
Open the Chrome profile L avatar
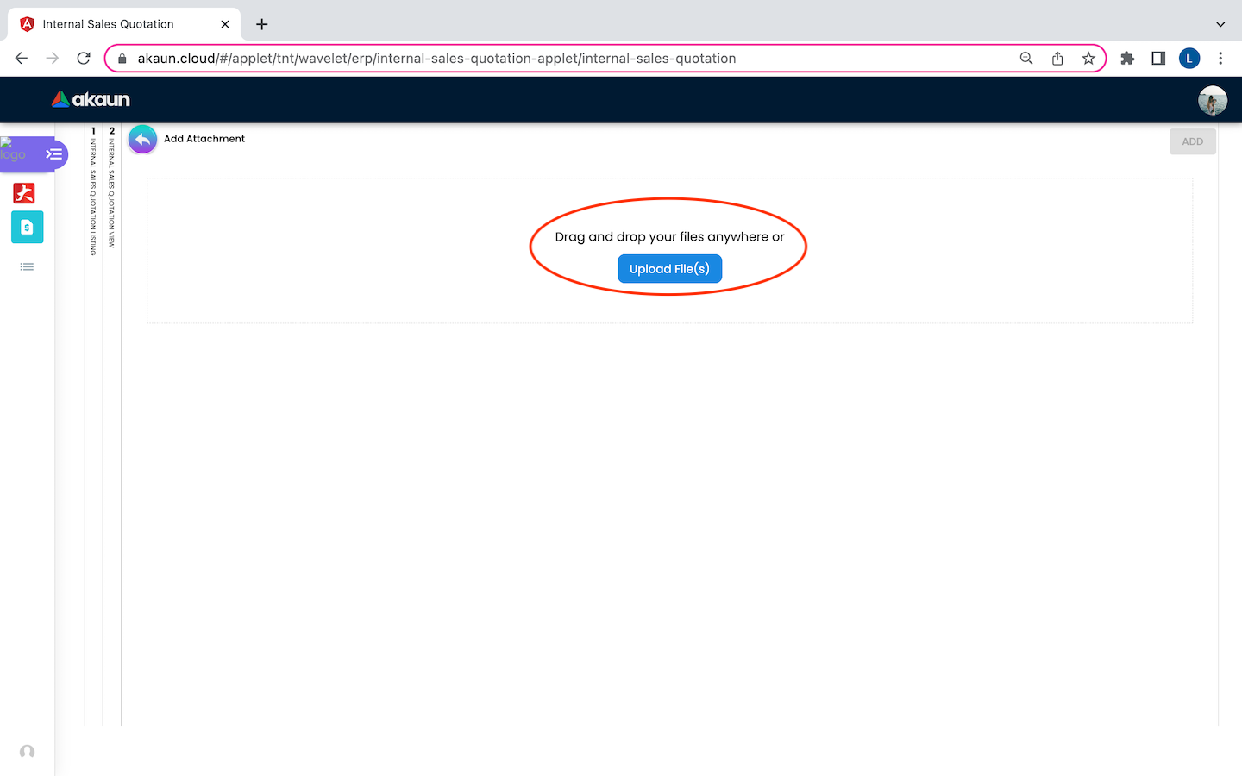click(1189, 59)
